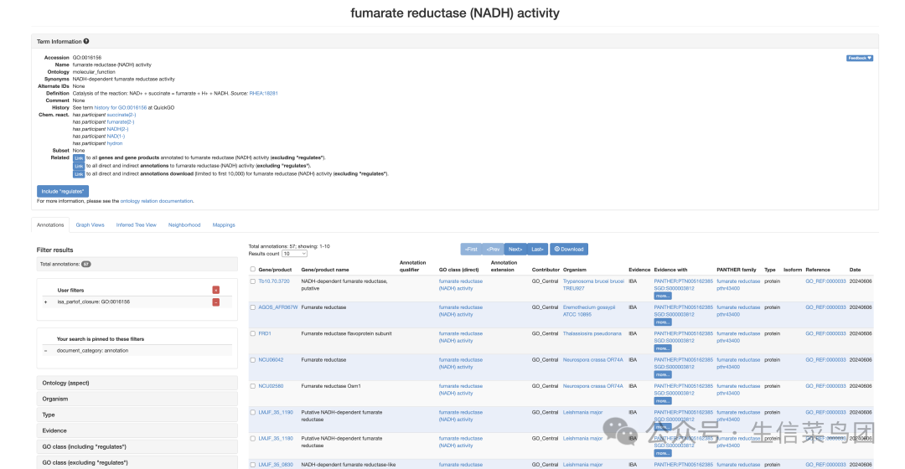The image size is (905, 469).
Task: Open the succinate(2-) participant link
Action: tap(122, 115)
